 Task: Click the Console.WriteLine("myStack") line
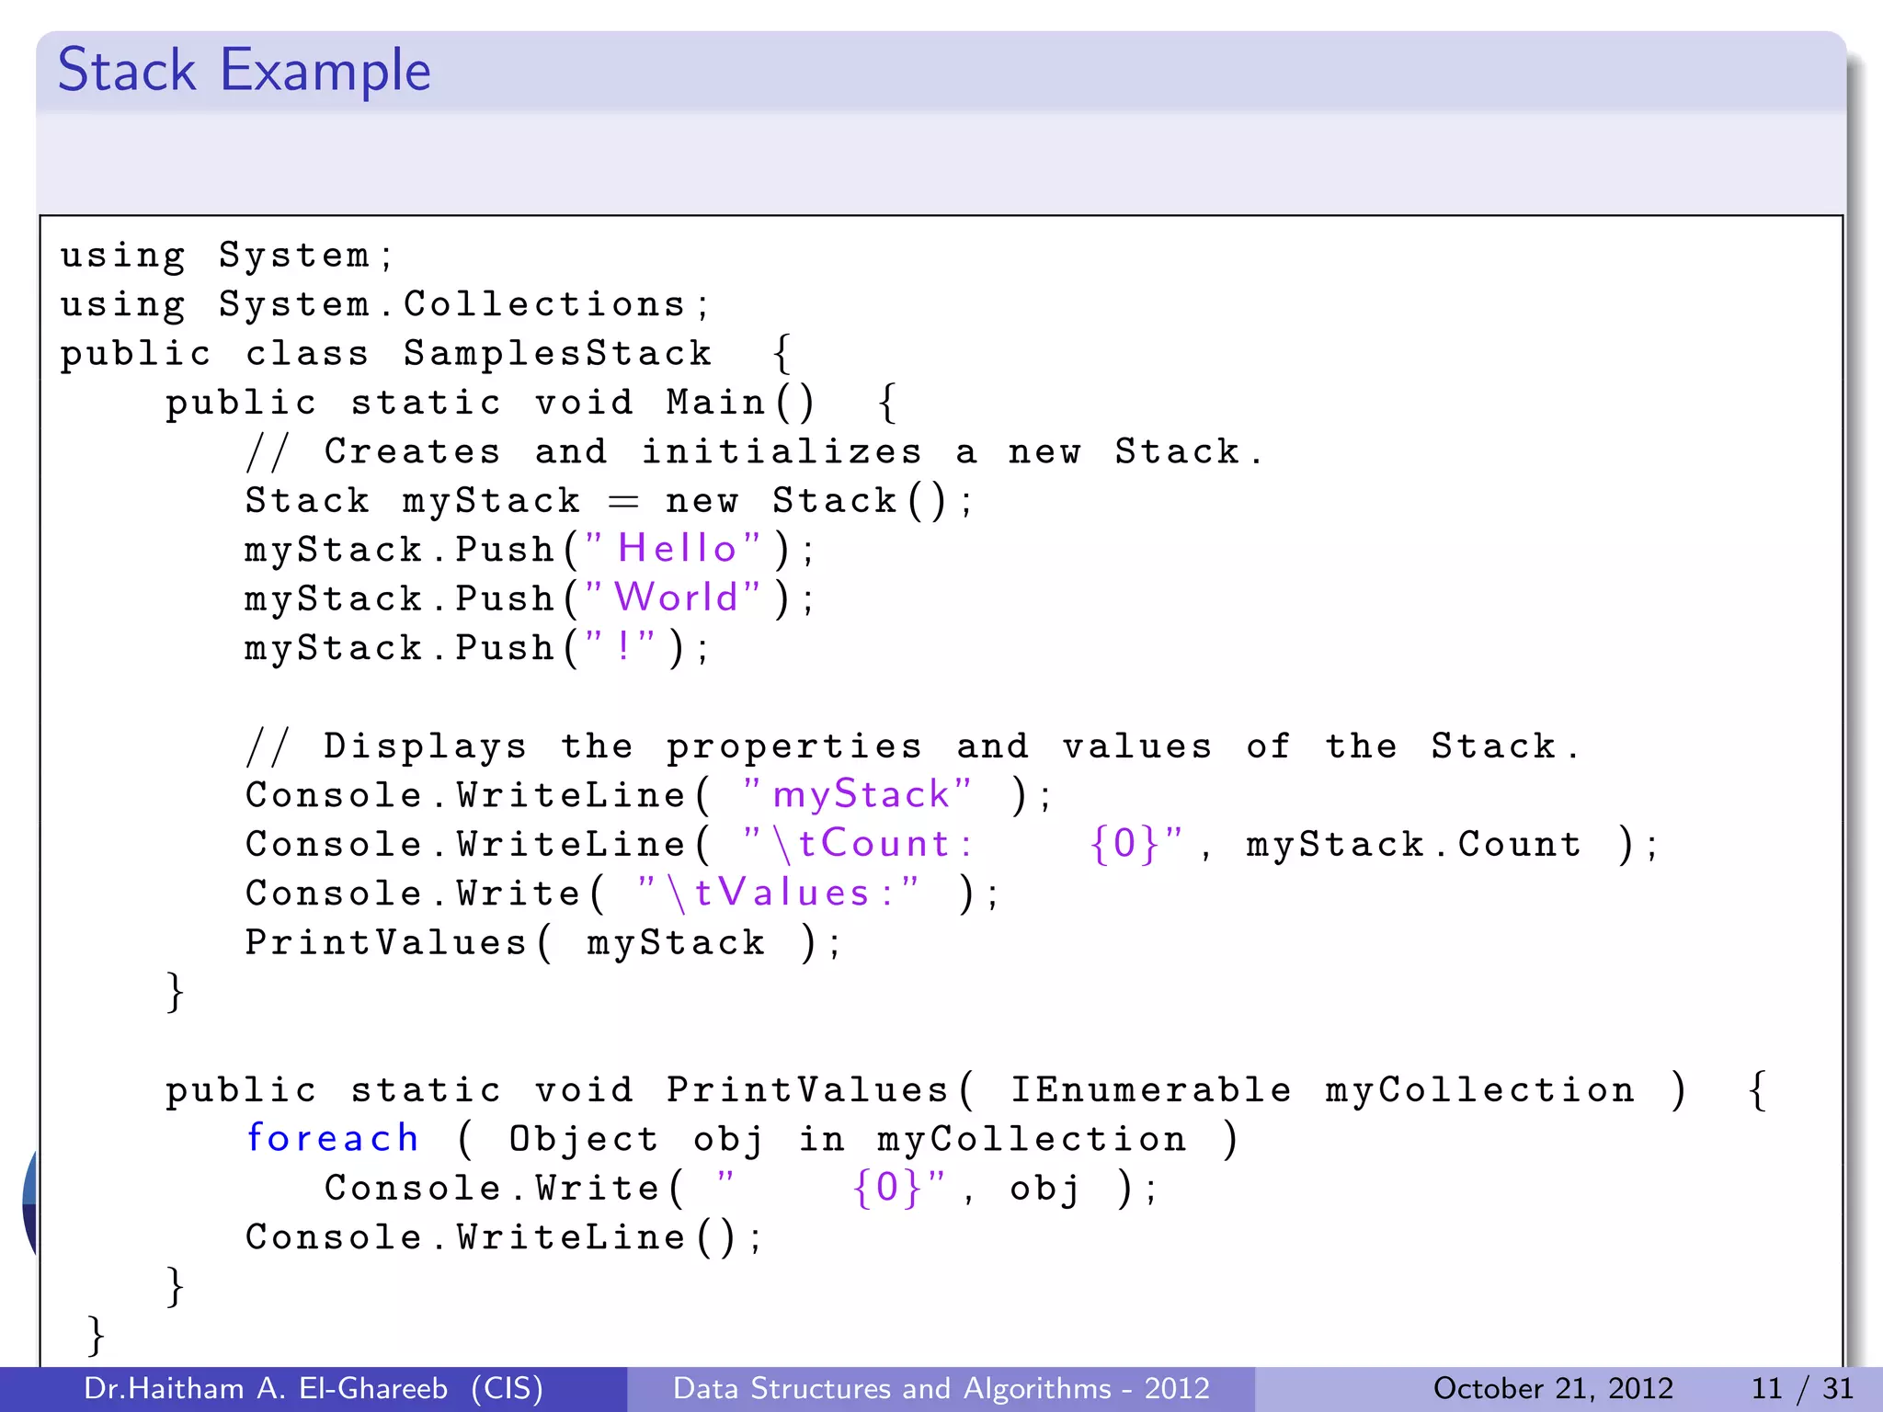(648, 795)
